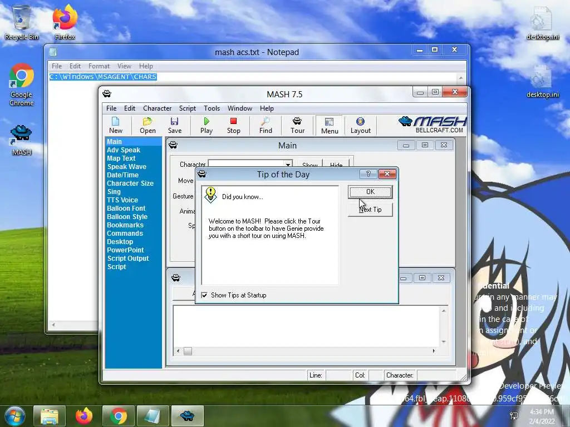Screen dimensions: 570x427
Task: Click the script editor horizontal scrollbar thumb
Action: tap(188, 351)
